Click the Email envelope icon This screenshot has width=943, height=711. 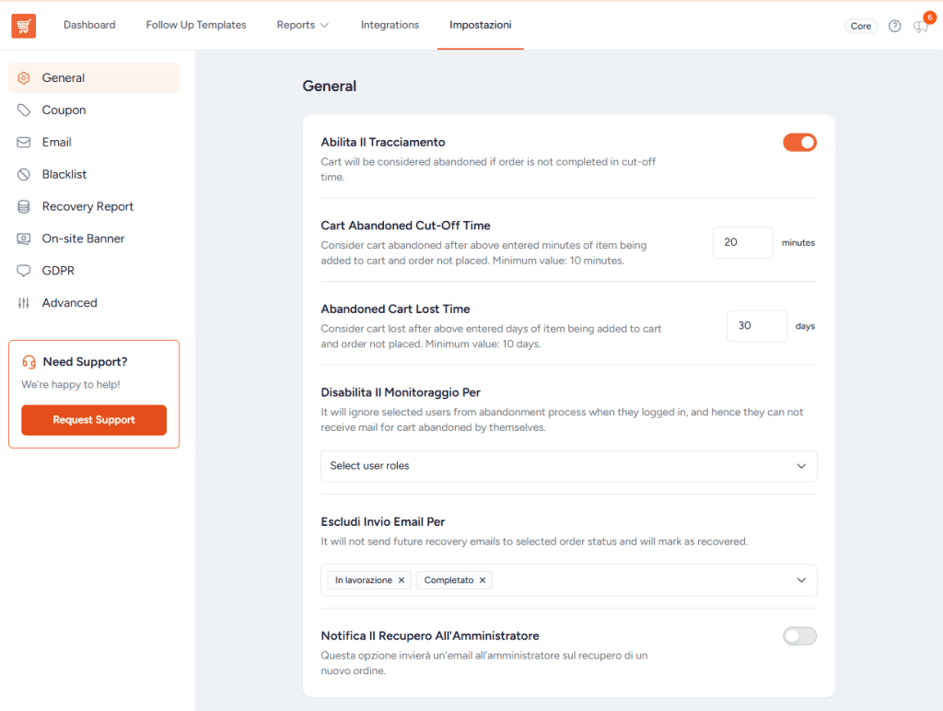click(23, 142)
